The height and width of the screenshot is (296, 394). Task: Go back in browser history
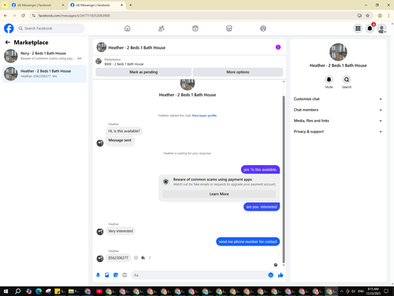[x=6, y=16]
